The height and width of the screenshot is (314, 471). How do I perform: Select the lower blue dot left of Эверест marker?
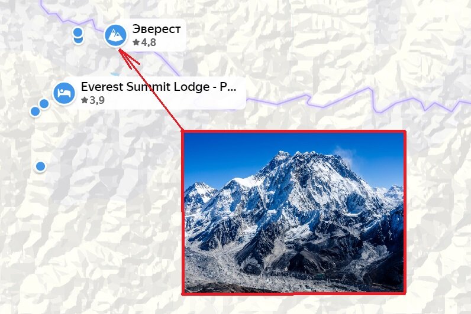[78, 40]
